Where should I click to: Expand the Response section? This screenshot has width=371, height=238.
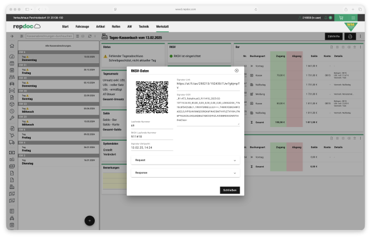(x=185, y=173)
